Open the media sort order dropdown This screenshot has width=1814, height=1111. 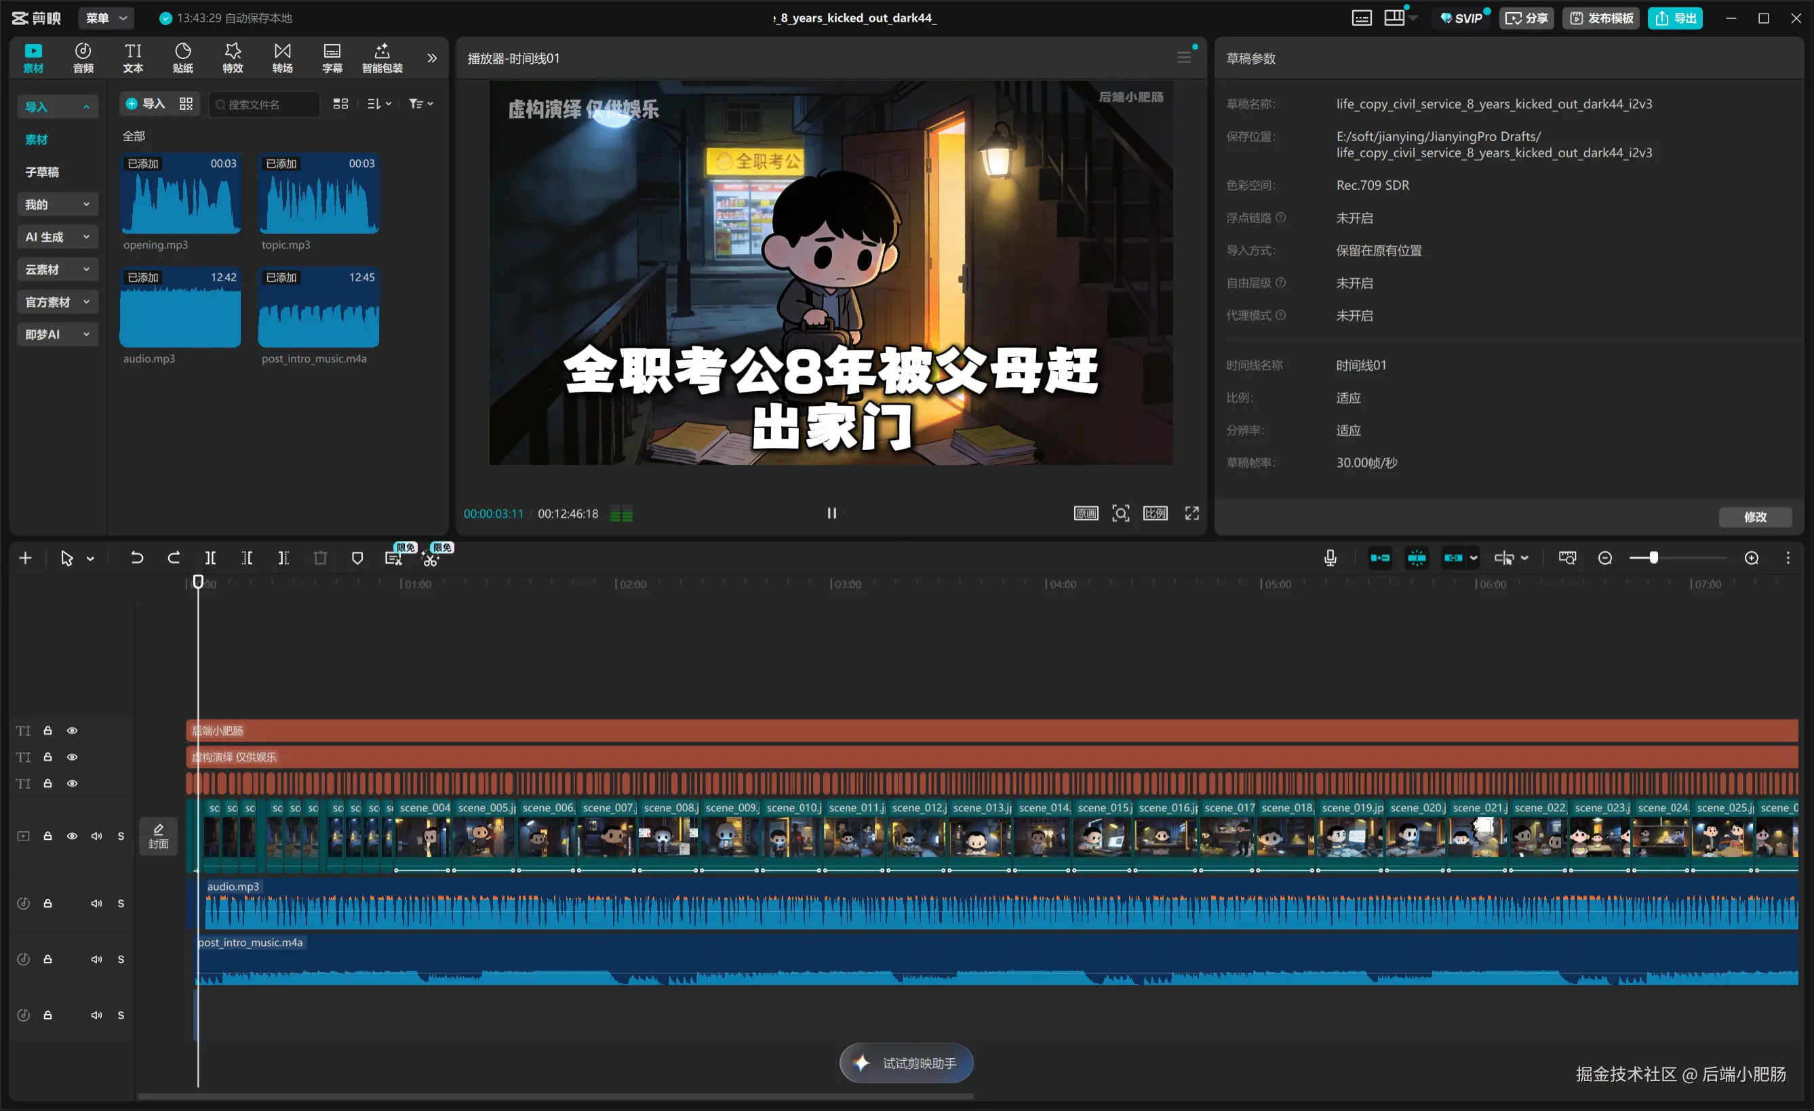coord(379,104)
